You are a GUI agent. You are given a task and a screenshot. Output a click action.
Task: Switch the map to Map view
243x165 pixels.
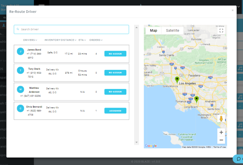click(x=153, y=30)
